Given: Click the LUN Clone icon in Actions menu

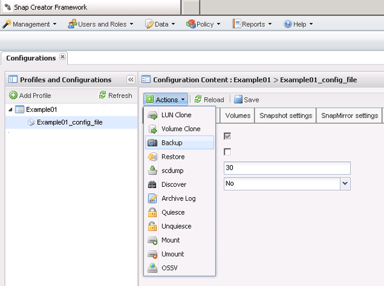Looking at the screenshot, I should [152, 115].
